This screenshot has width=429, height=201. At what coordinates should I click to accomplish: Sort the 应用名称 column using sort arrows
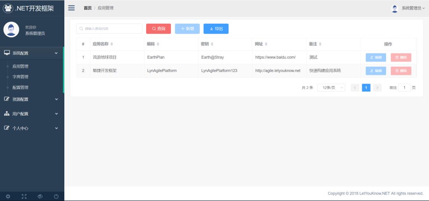(x=112, y=44)
